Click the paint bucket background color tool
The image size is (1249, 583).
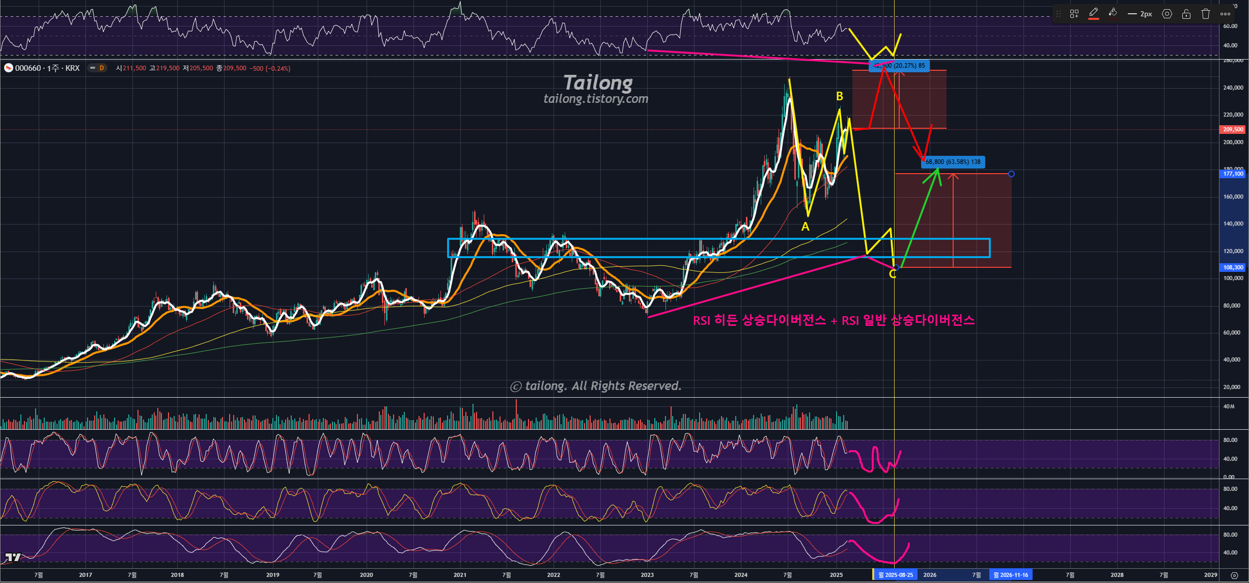(x=1113, y=13)
